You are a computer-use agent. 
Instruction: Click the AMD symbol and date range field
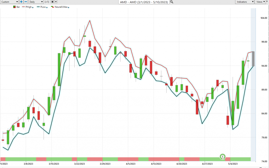click(144, 2)
